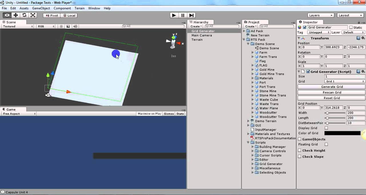Enable the Floating Grid checkbox
Viewport: 366px width, 195px height.
tap(326, 144)
